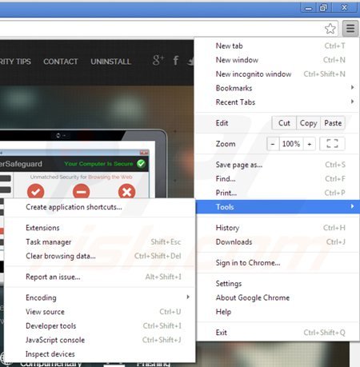Select Report an issue...

pyautogui.click(x=100, y=277)
